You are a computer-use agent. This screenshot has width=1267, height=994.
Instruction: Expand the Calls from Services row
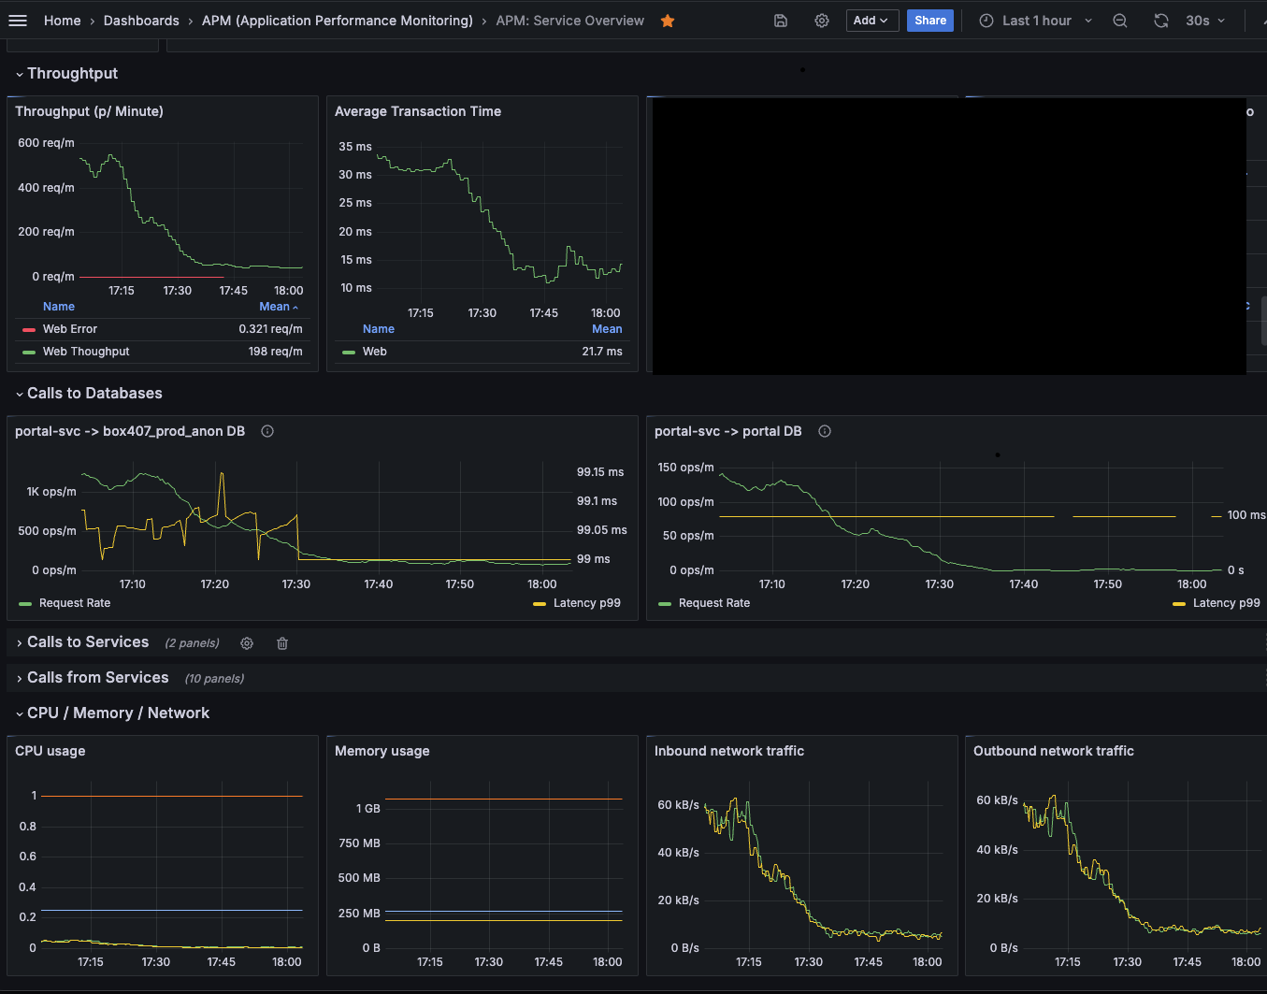(97, 678)
